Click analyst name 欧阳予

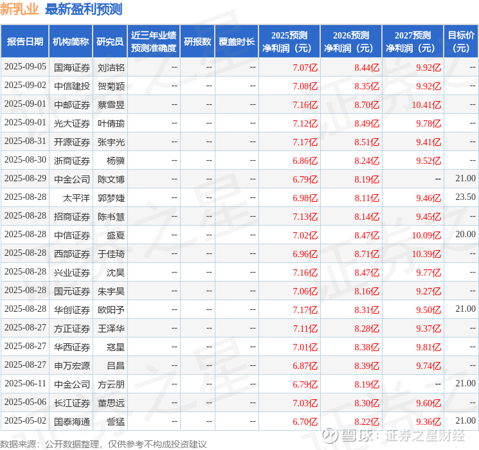(111, 310)
